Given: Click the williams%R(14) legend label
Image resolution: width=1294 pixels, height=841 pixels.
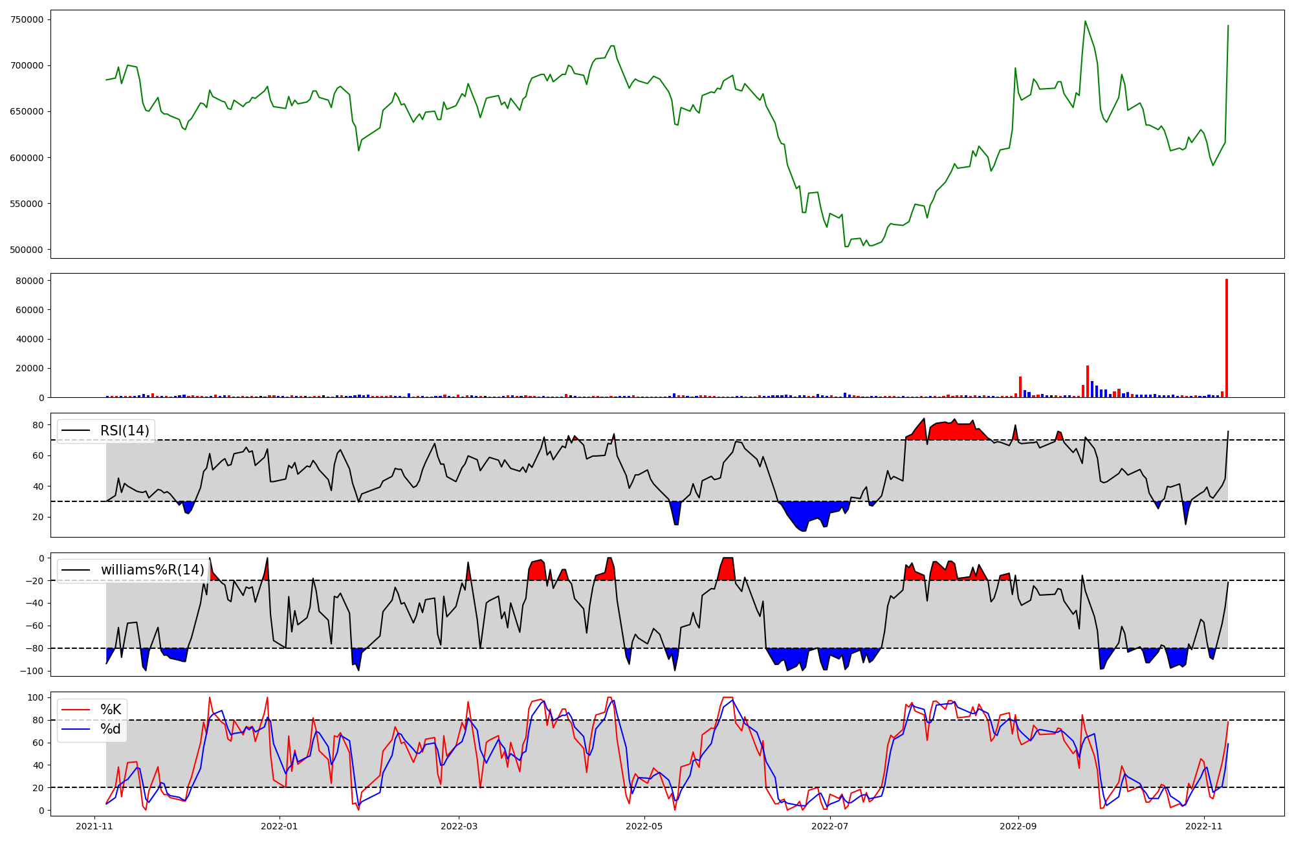Looking at the screenshot, I should coord(152,570).
